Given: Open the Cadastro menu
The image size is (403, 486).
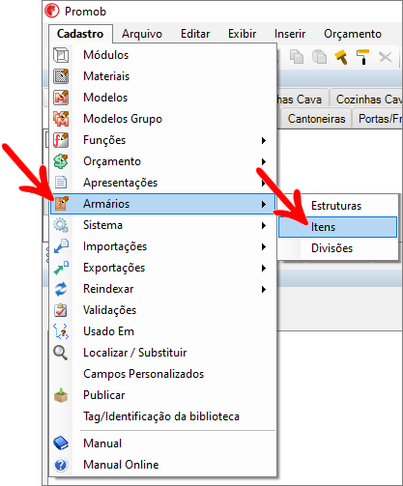Looking at the screenshot, I should 80,34.
